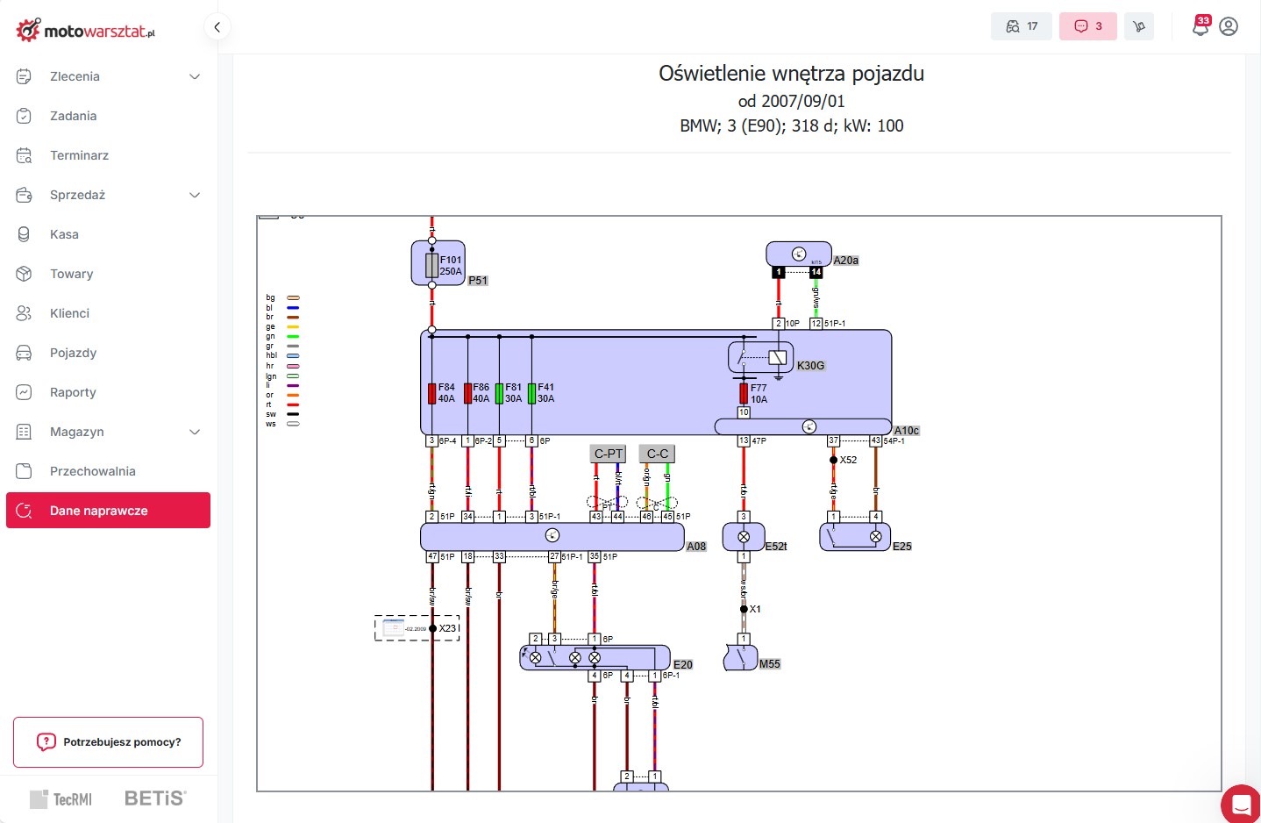Screen dimensions: 1261x823
Task: Click the X23 connector thumbnail in diagram
Action: tap(394, 627)
